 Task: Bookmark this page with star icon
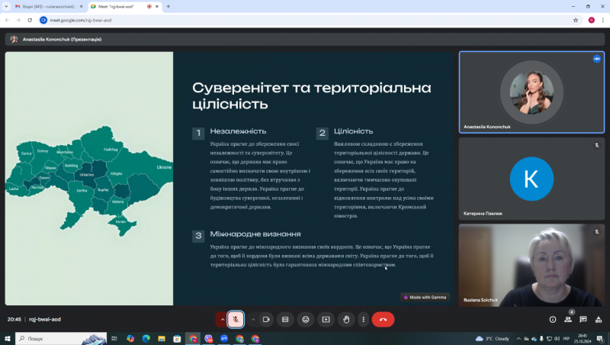click(x=576, y=21)
